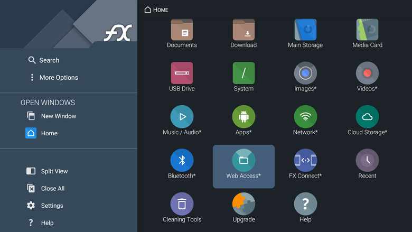Open Help in the home grid

click(x=305, y=208)
